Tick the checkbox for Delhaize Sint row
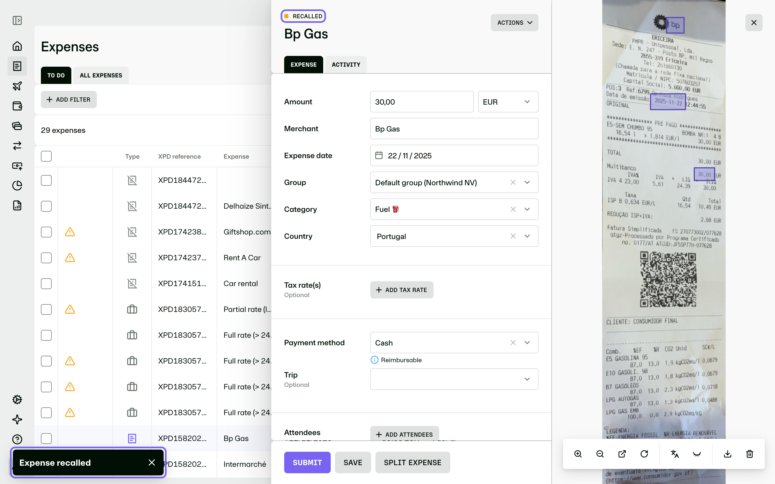 click(46, 206)
